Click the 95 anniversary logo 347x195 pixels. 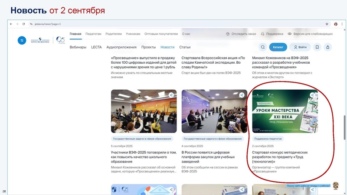(x=60, y=40)
